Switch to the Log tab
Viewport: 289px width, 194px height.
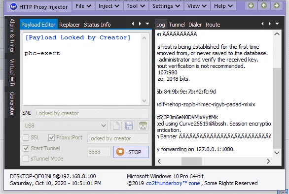(x=161, y=25)
